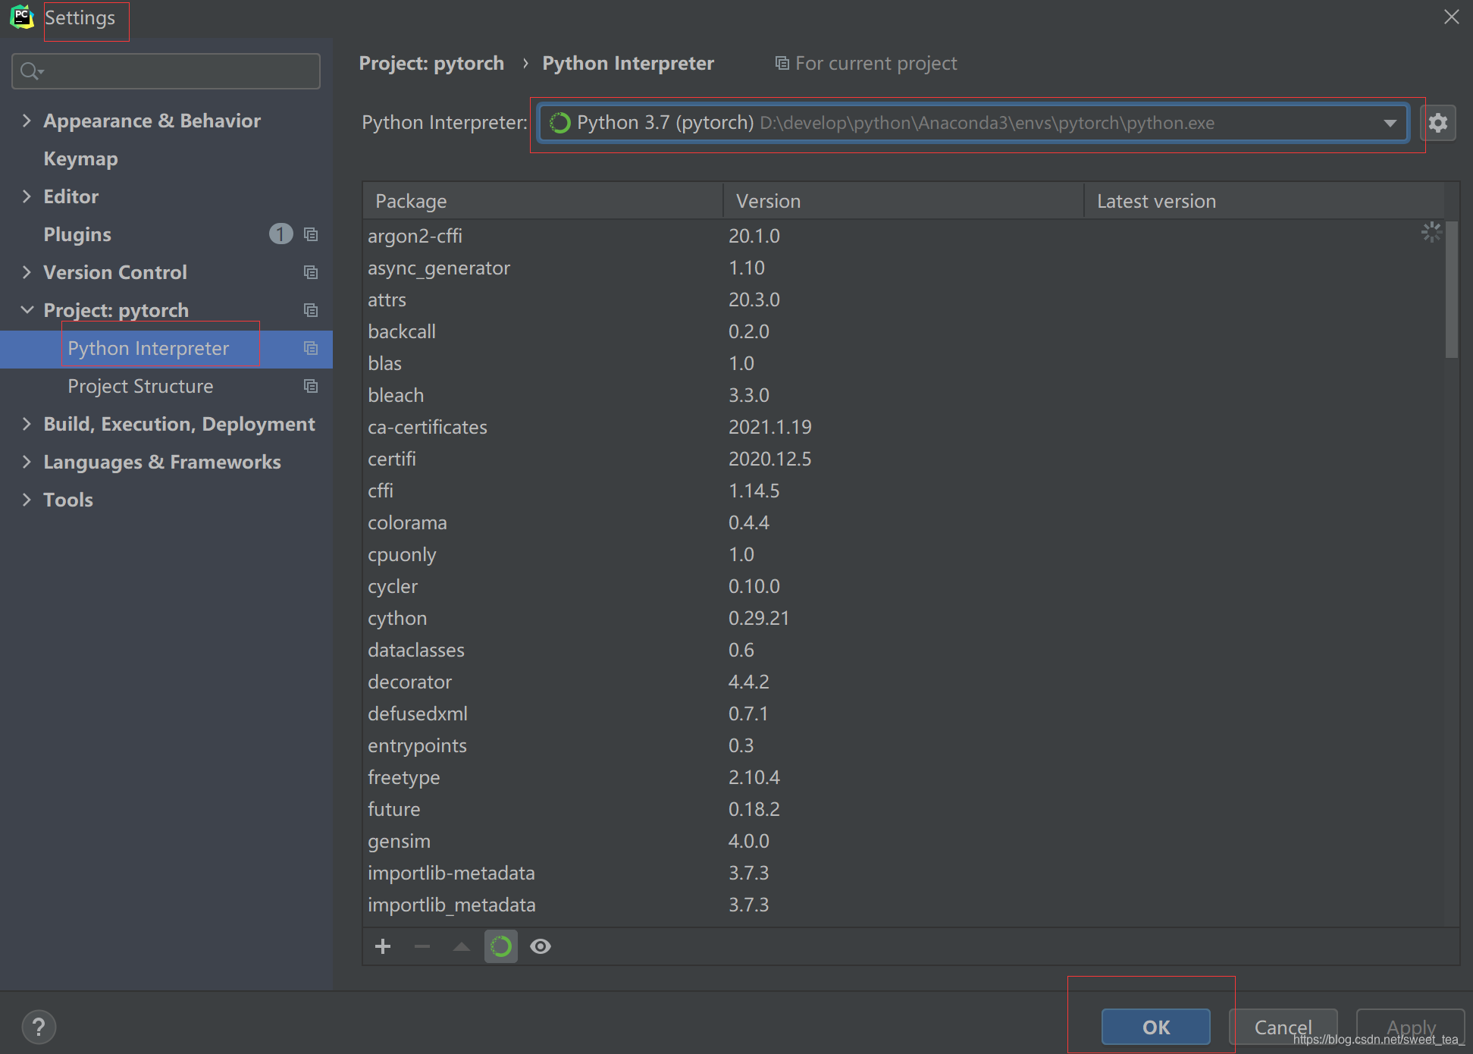Open Project Structure settings page
Viewport: 1473px width, 1054px height.
pos(140,386)
